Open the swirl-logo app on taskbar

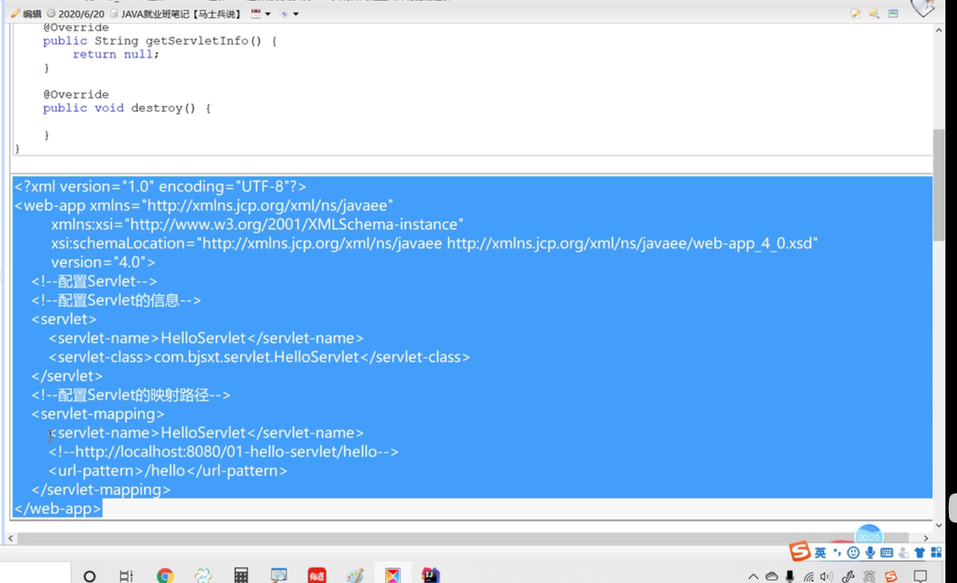(202, 576)
